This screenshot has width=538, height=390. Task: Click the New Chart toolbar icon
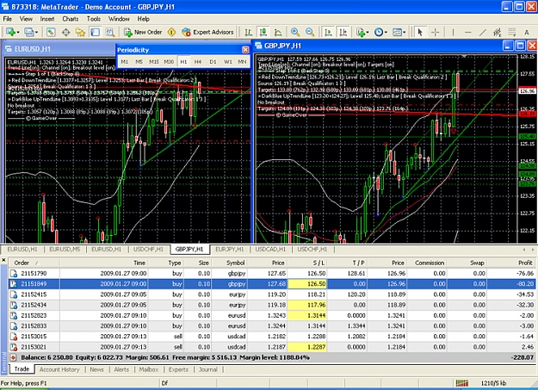tap(10, 32)
